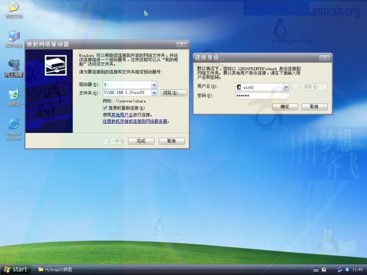
Task: Expand the 用户名 dropdown arrow
Action: coord(286,87)
